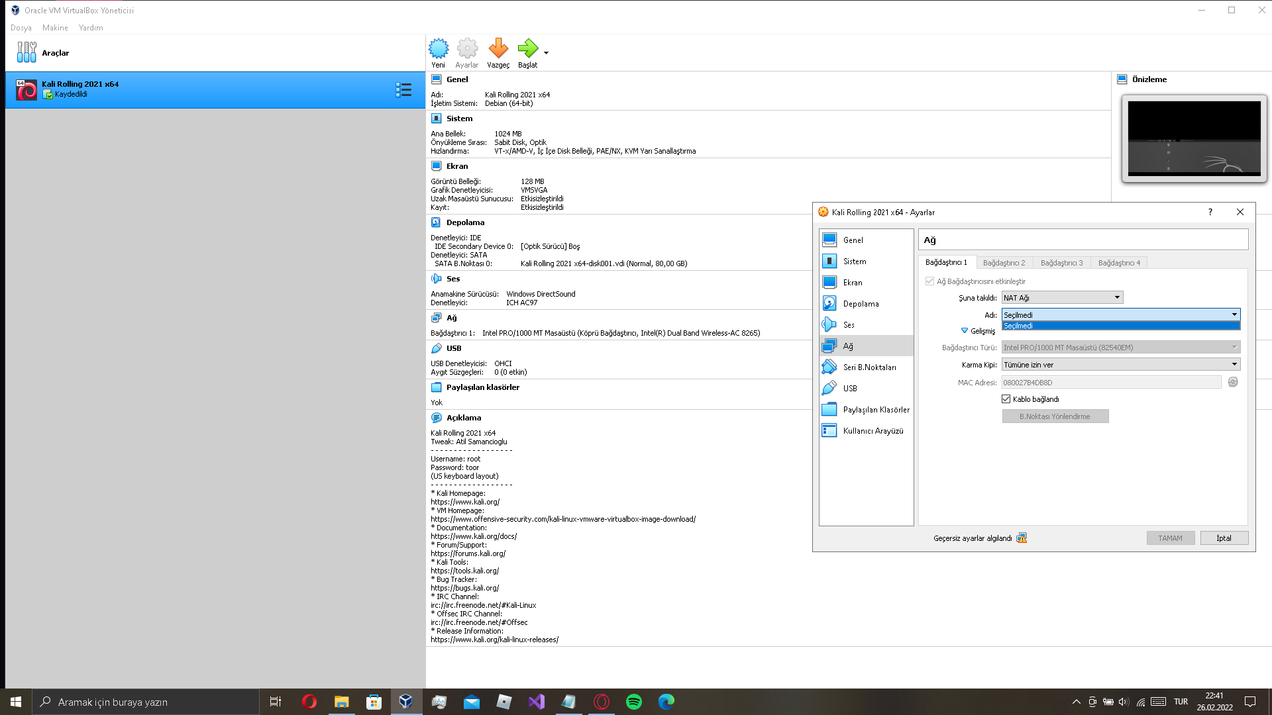Click the taskbar search box
Viewport: 1272px width, 715px height.
[x=146, y=702]
